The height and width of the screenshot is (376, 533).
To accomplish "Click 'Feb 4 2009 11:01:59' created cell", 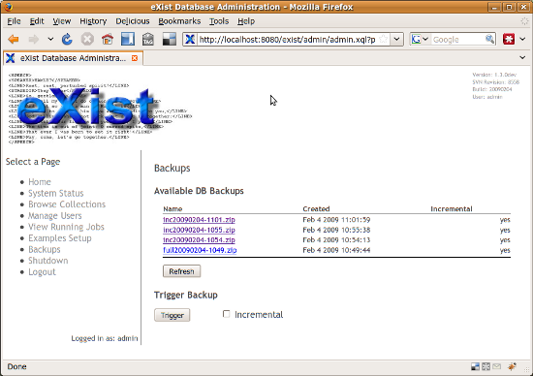I will (336, 220).
